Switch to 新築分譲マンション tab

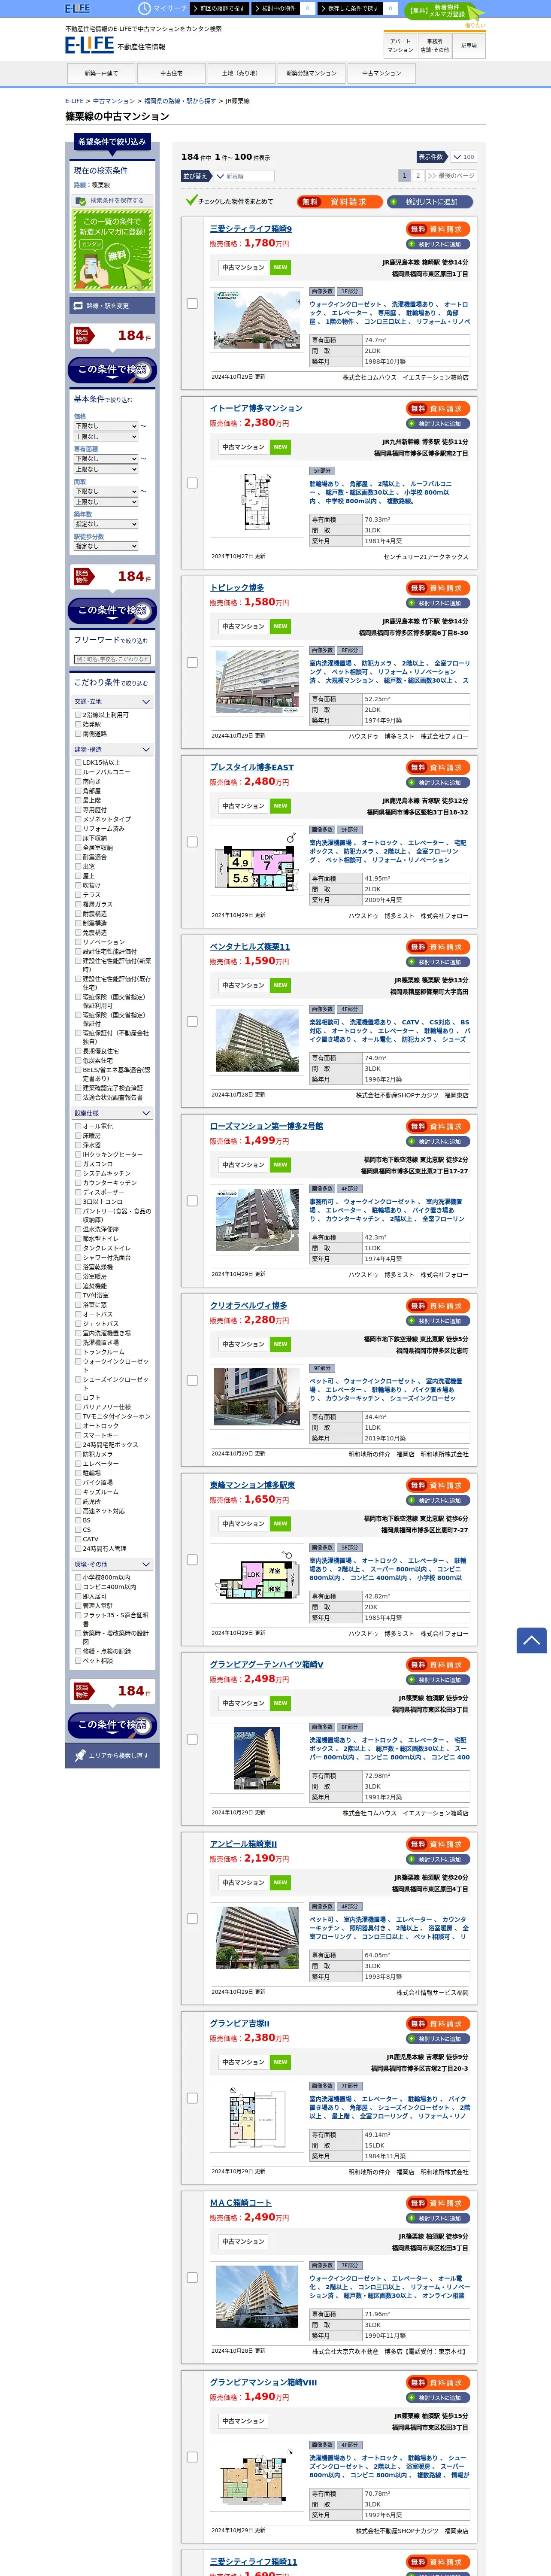pos(311,73)
